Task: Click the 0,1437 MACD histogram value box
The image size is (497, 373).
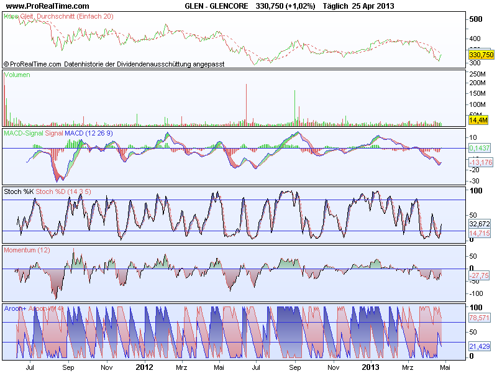Action: pyautogui.click(x=479, y=148)
